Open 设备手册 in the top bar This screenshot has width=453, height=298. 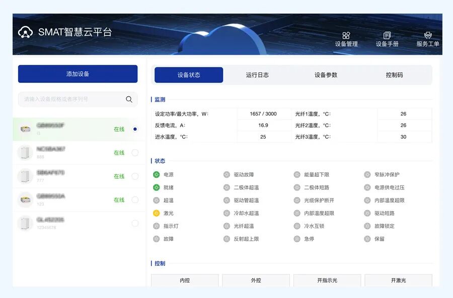coord(387,39)
